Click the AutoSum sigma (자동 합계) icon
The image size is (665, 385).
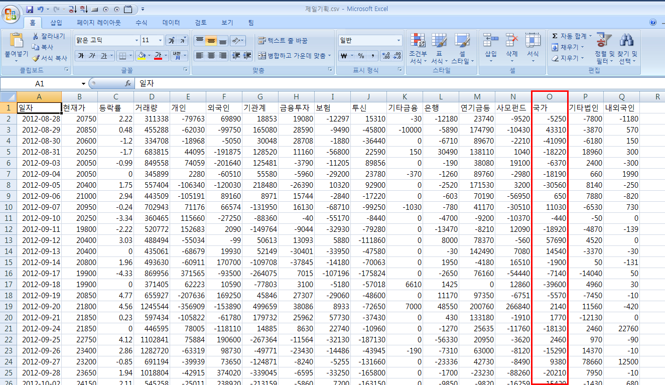[555, 36]
